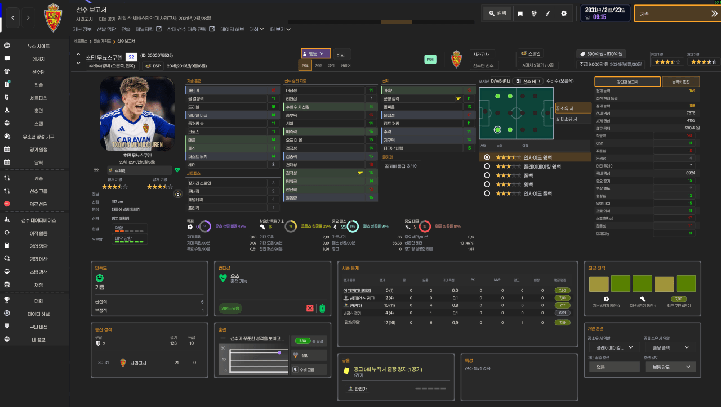Switch to the 성적 tab

pos(331,66)
